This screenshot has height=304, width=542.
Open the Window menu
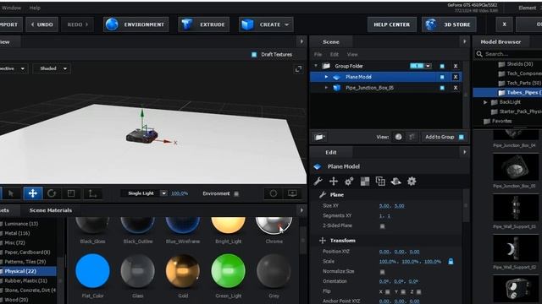(12, 8)
